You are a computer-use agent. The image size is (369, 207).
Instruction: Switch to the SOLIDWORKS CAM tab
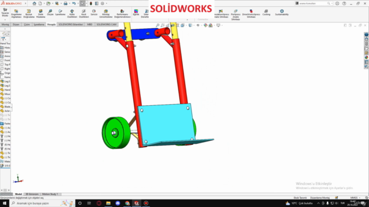[x=106, y=24]
